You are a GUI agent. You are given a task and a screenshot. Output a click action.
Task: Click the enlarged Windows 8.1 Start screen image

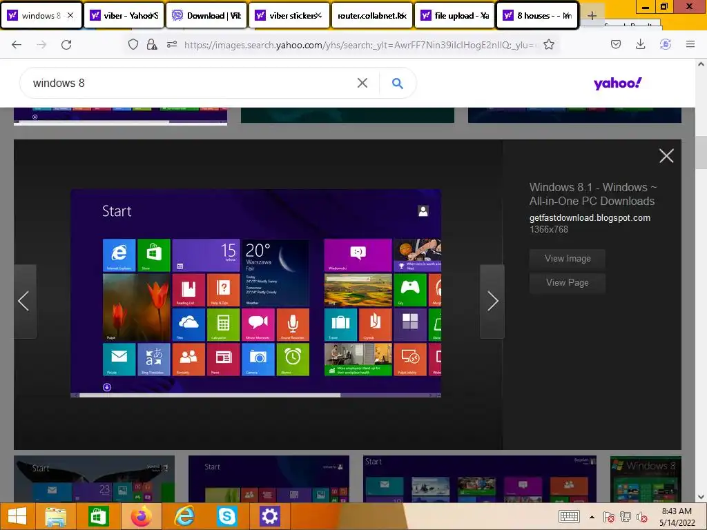pyautogui.click(x=255, y=293)
